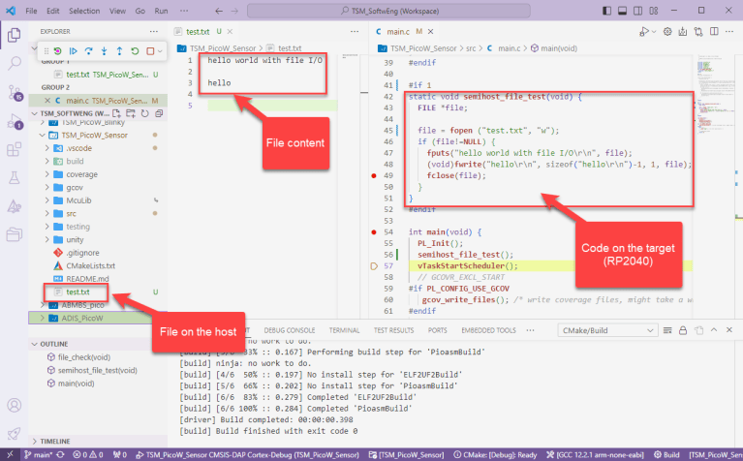Click the debug Step Over button
This screenshot has width=743, height=461.
(88, 51)
